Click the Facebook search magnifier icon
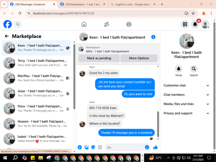Screen dimensions: 216x162 click(18, 24)
